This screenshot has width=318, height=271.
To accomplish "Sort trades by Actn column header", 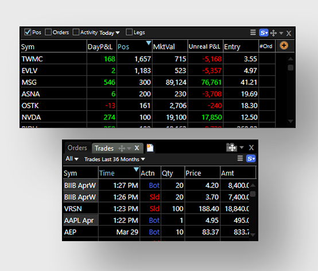I will click(x=150, y=173).
